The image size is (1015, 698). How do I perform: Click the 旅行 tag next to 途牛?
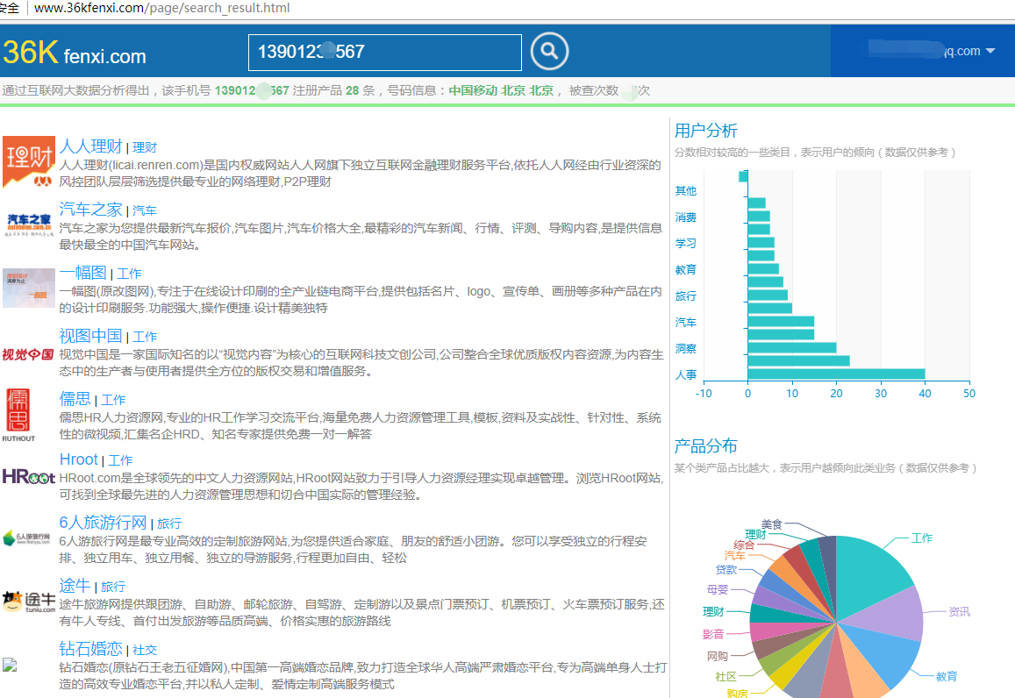tap(113, 587)
